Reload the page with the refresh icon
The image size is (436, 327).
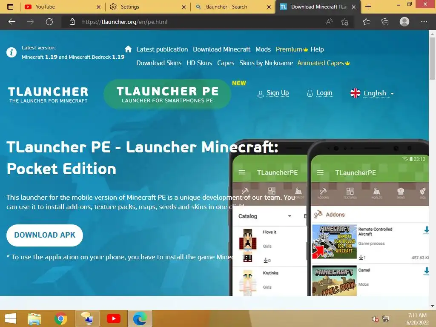click(x=49, y=22)
